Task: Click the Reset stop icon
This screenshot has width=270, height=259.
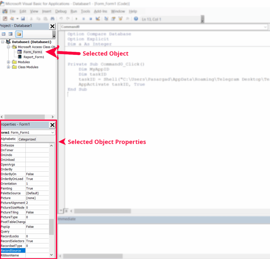Action: coord(91,19)
